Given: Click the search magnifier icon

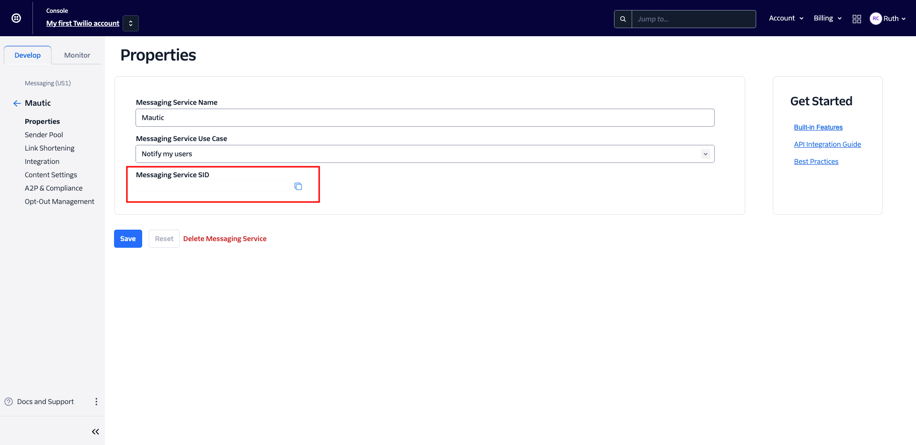Looking at the screenshot, I should [623, 19].
